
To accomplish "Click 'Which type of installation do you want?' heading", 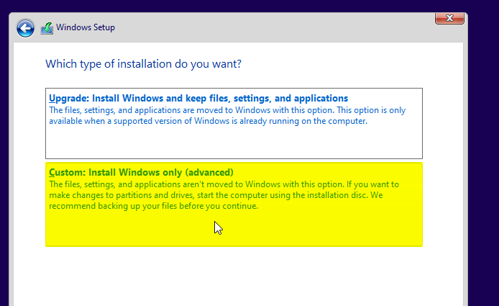I will [x=143, y=64].
